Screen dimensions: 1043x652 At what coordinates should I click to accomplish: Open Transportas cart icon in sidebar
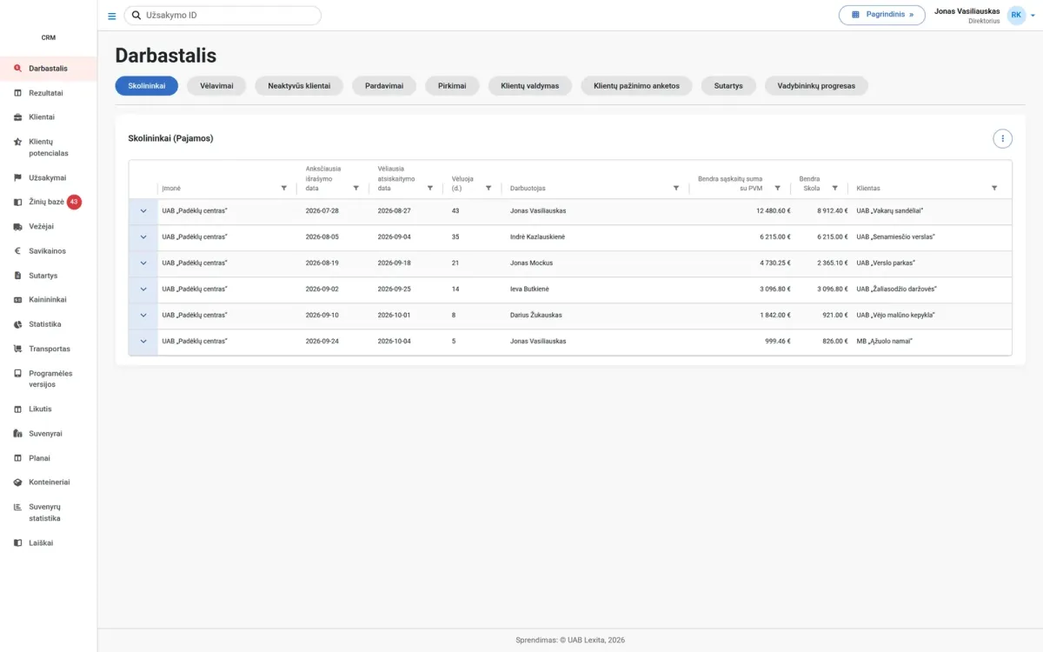coord(18,349)
